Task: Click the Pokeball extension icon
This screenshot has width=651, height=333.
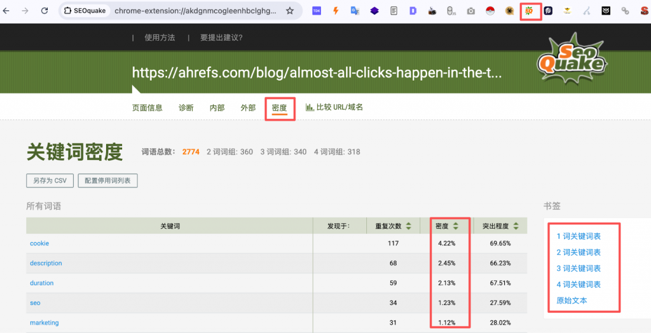Action: click(490, 11)
